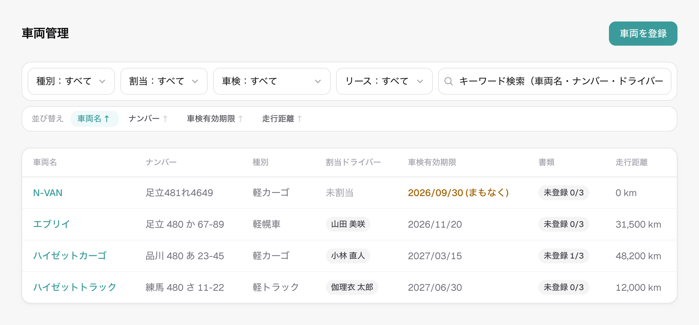Open the 種別：すべて dropdown
The height and width of the screenshot is (325, 699).
pyautogui.click(x=71, y=81)
